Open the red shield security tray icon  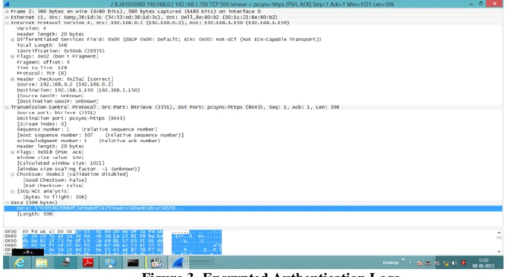point(463,264)
